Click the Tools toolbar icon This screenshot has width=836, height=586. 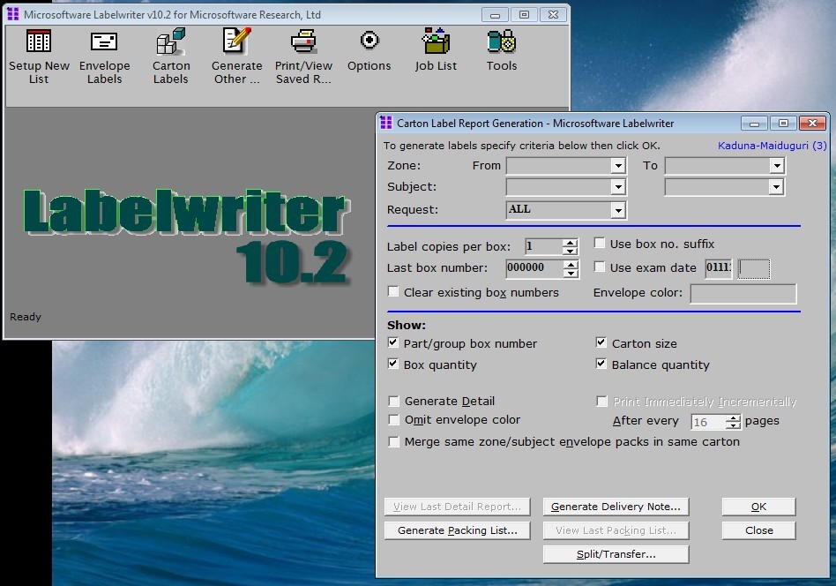(501, 51)
